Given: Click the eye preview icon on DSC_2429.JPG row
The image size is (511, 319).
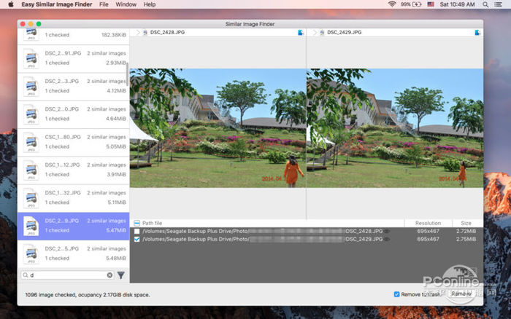Looking at the screenshot, I should coord(387,239).
